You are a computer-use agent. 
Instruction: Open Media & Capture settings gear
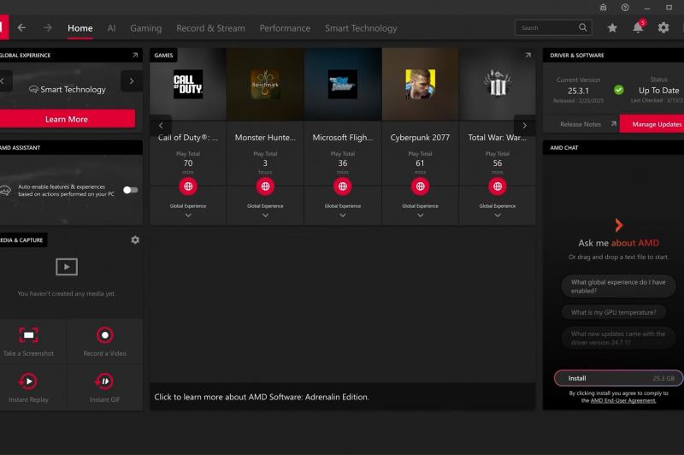click(x=135, y=240)
